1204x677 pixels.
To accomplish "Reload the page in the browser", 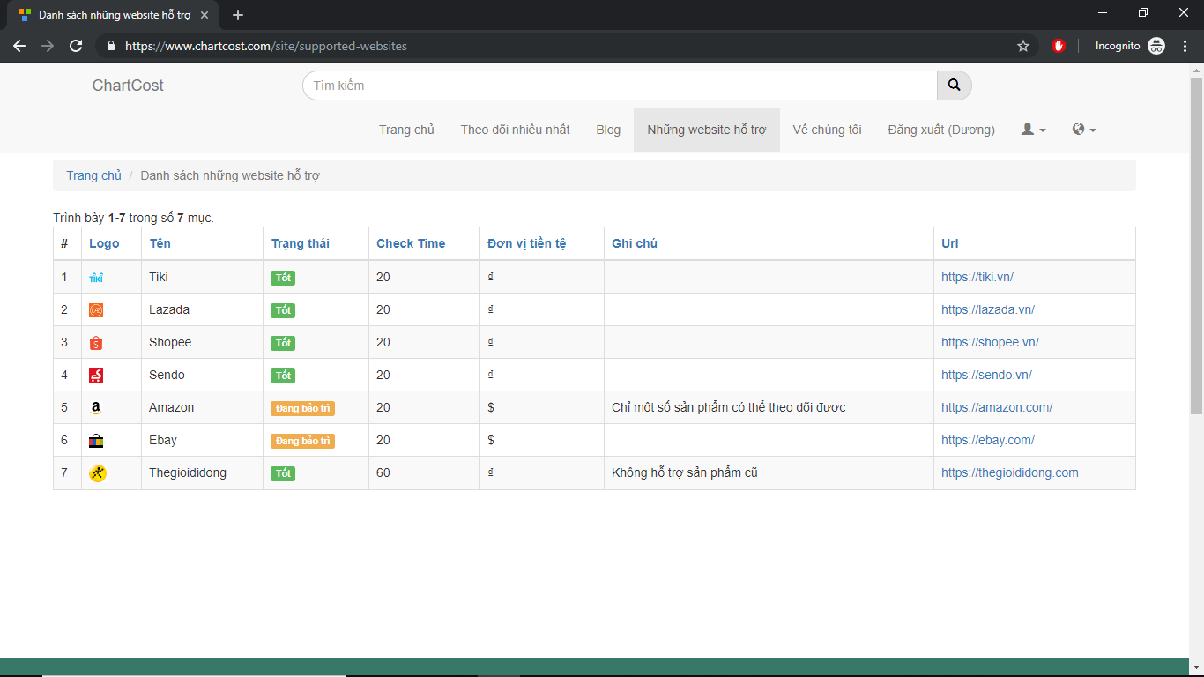I will coord(76,46).
